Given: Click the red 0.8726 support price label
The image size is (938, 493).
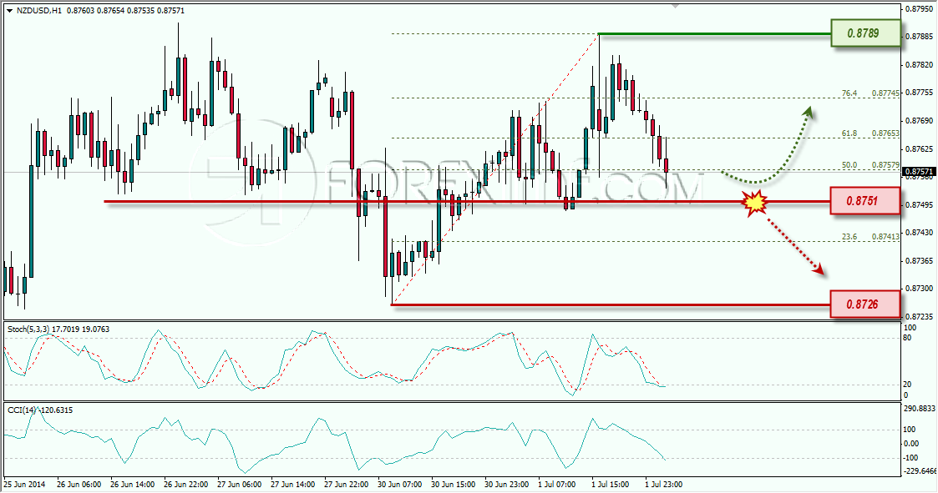Looking at the screenshot, I should (x=865, y=304).
